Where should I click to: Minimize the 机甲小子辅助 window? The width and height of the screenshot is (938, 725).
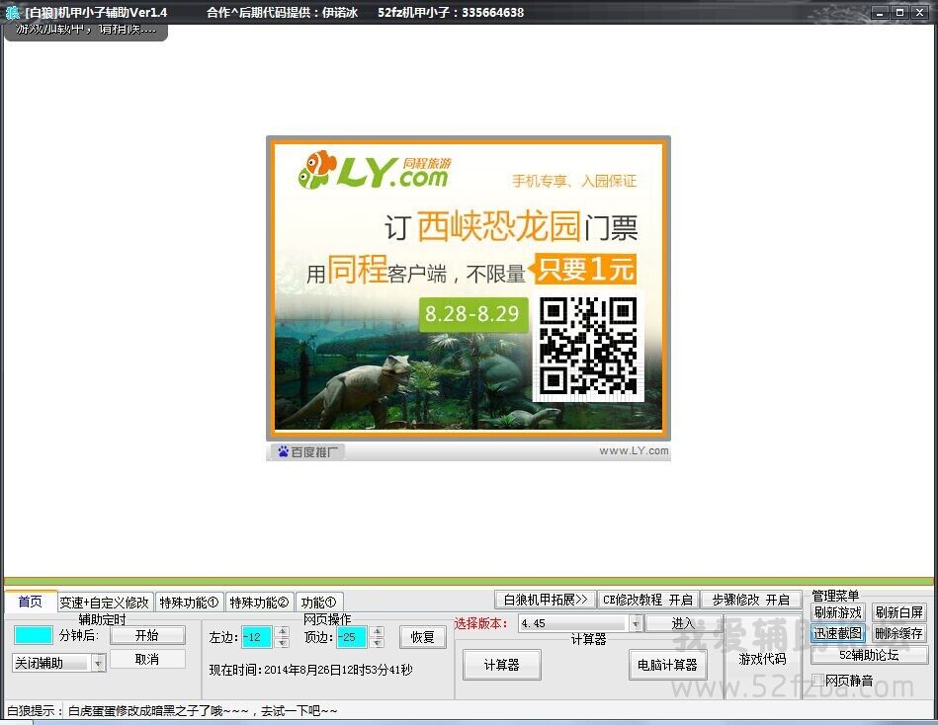(x=880, y=12)
